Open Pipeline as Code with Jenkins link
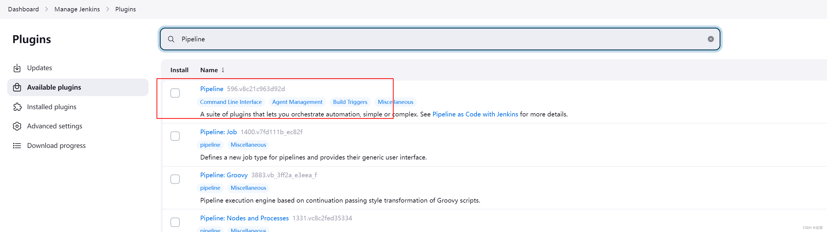Image resolution: width=827 pixels, height=232 pixels. (x=475, y=114)
